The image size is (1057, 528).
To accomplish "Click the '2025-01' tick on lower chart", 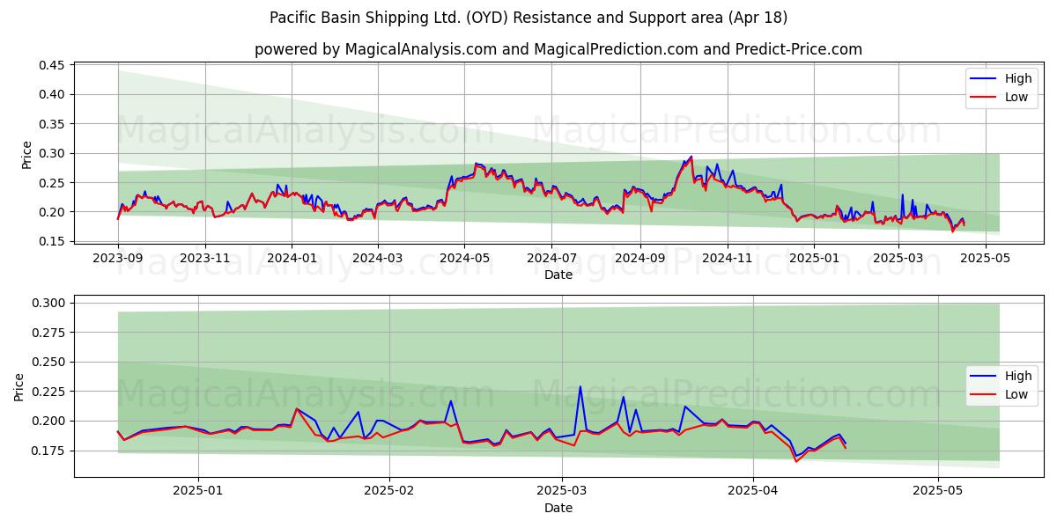I will [198, 492].
